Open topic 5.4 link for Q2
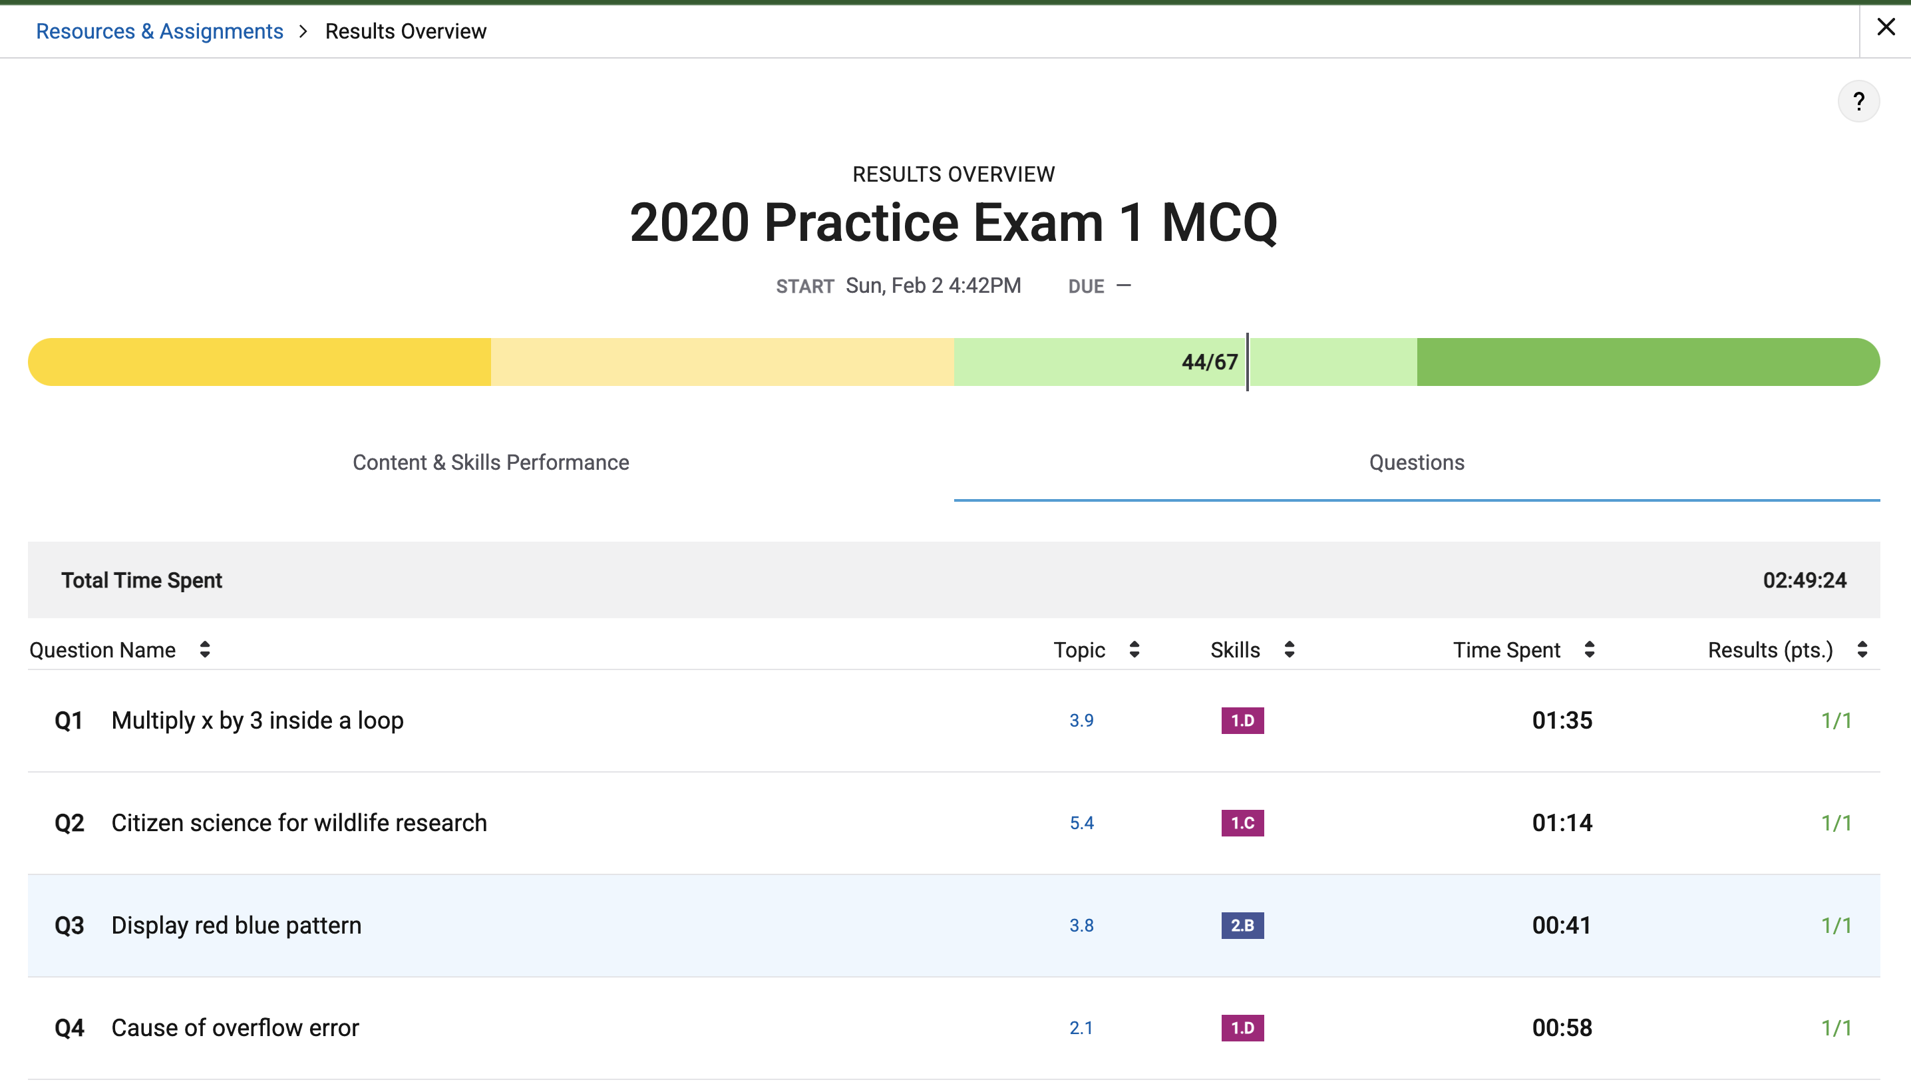The height and width of the screenshot is (1086, 1911). [x=1081, y=822]
